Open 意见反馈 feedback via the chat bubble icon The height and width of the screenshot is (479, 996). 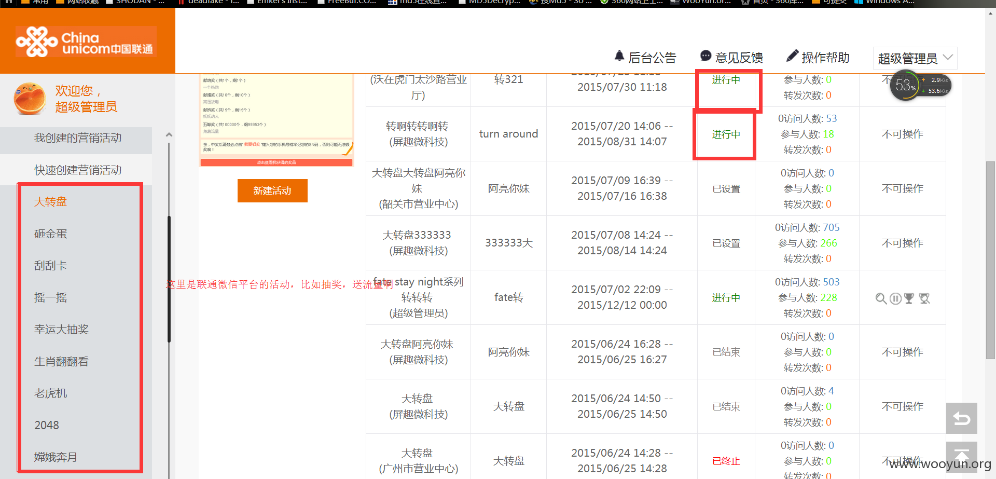pyautogui.click(x=706, y=56)
